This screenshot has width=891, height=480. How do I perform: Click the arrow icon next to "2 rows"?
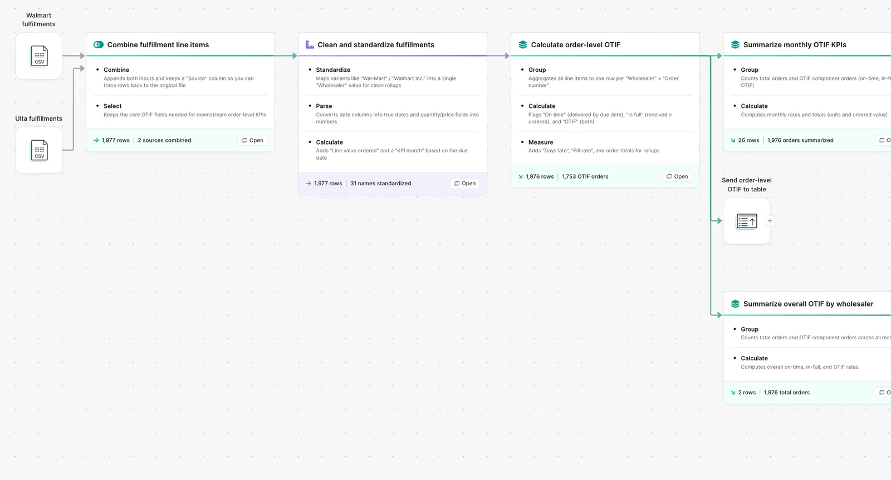coord(733,393)
